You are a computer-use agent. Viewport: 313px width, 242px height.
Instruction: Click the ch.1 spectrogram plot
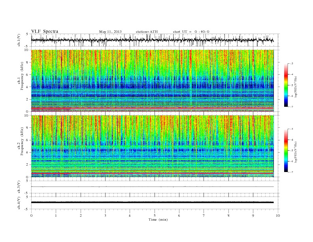(x=152, y=81)
